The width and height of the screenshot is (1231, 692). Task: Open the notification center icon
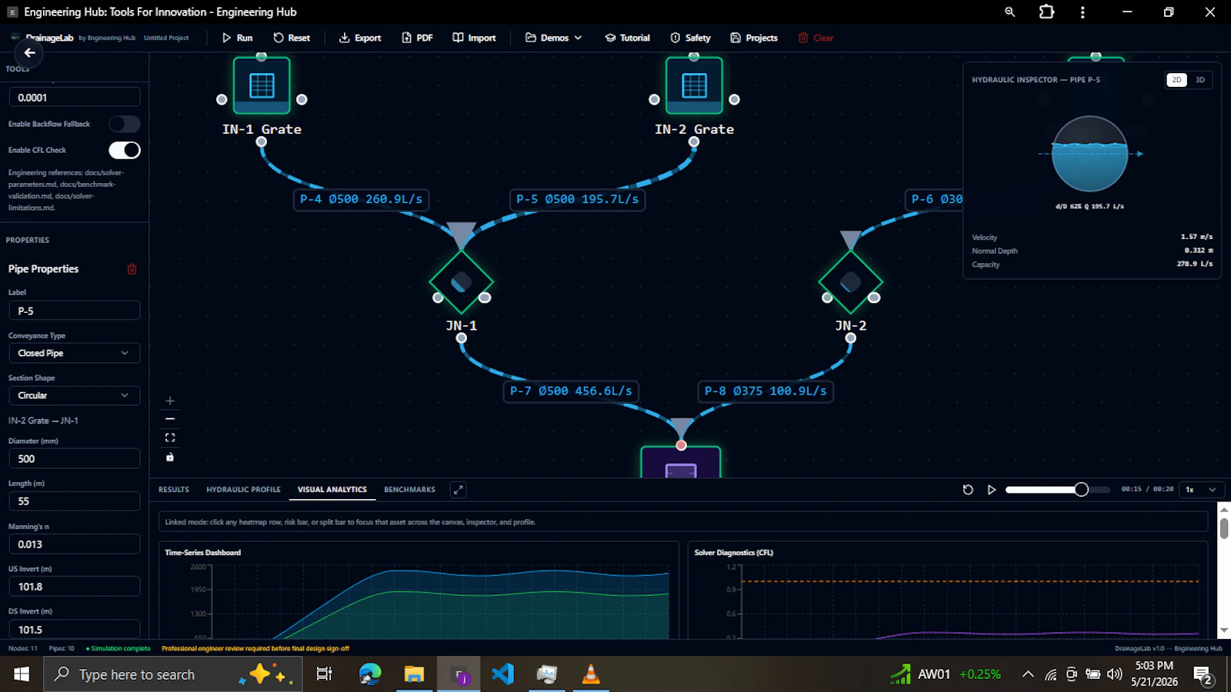pyautogui.click(x=1204, y=675)
